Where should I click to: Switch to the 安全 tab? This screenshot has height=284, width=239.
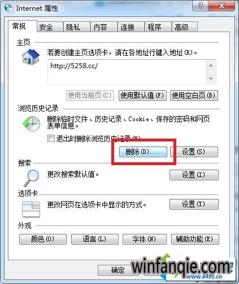pos(50,27)
